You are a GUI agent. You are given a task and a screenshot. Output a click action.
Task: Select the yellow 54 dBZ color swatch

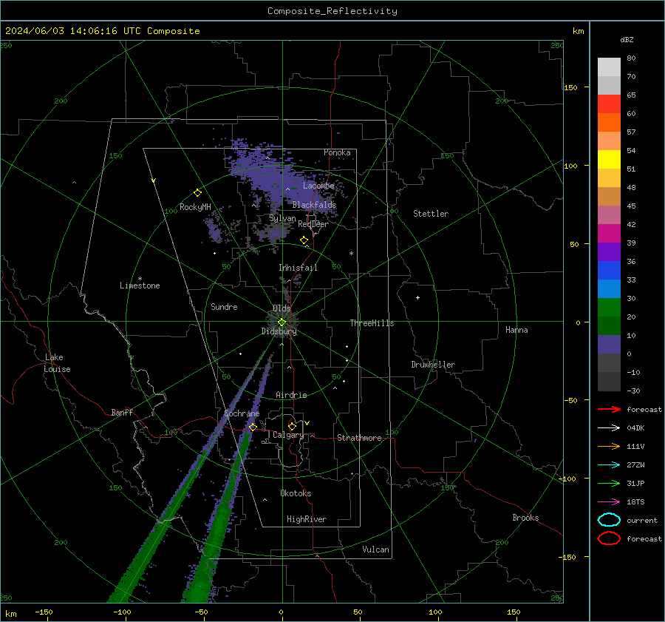(x=609, y=159)
